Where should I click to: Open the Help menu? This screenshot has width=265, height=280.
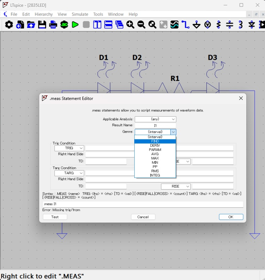133,14
